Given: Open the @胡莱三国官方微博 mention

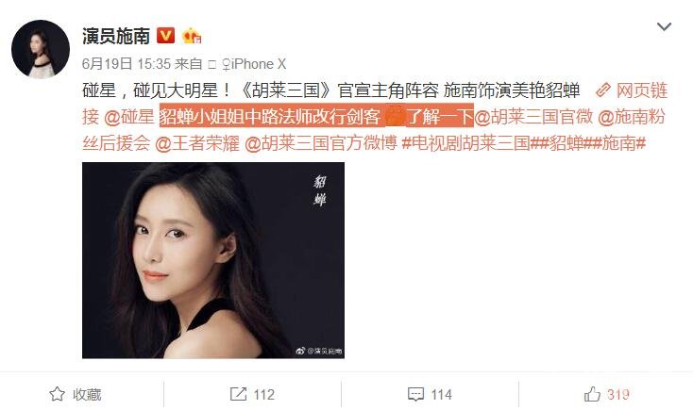Looking at the screenshot, I should click(x=321, y=143).
